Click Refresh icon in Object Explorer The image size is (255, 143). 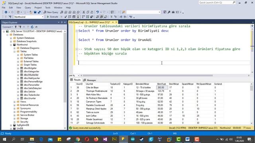point(32,27)
